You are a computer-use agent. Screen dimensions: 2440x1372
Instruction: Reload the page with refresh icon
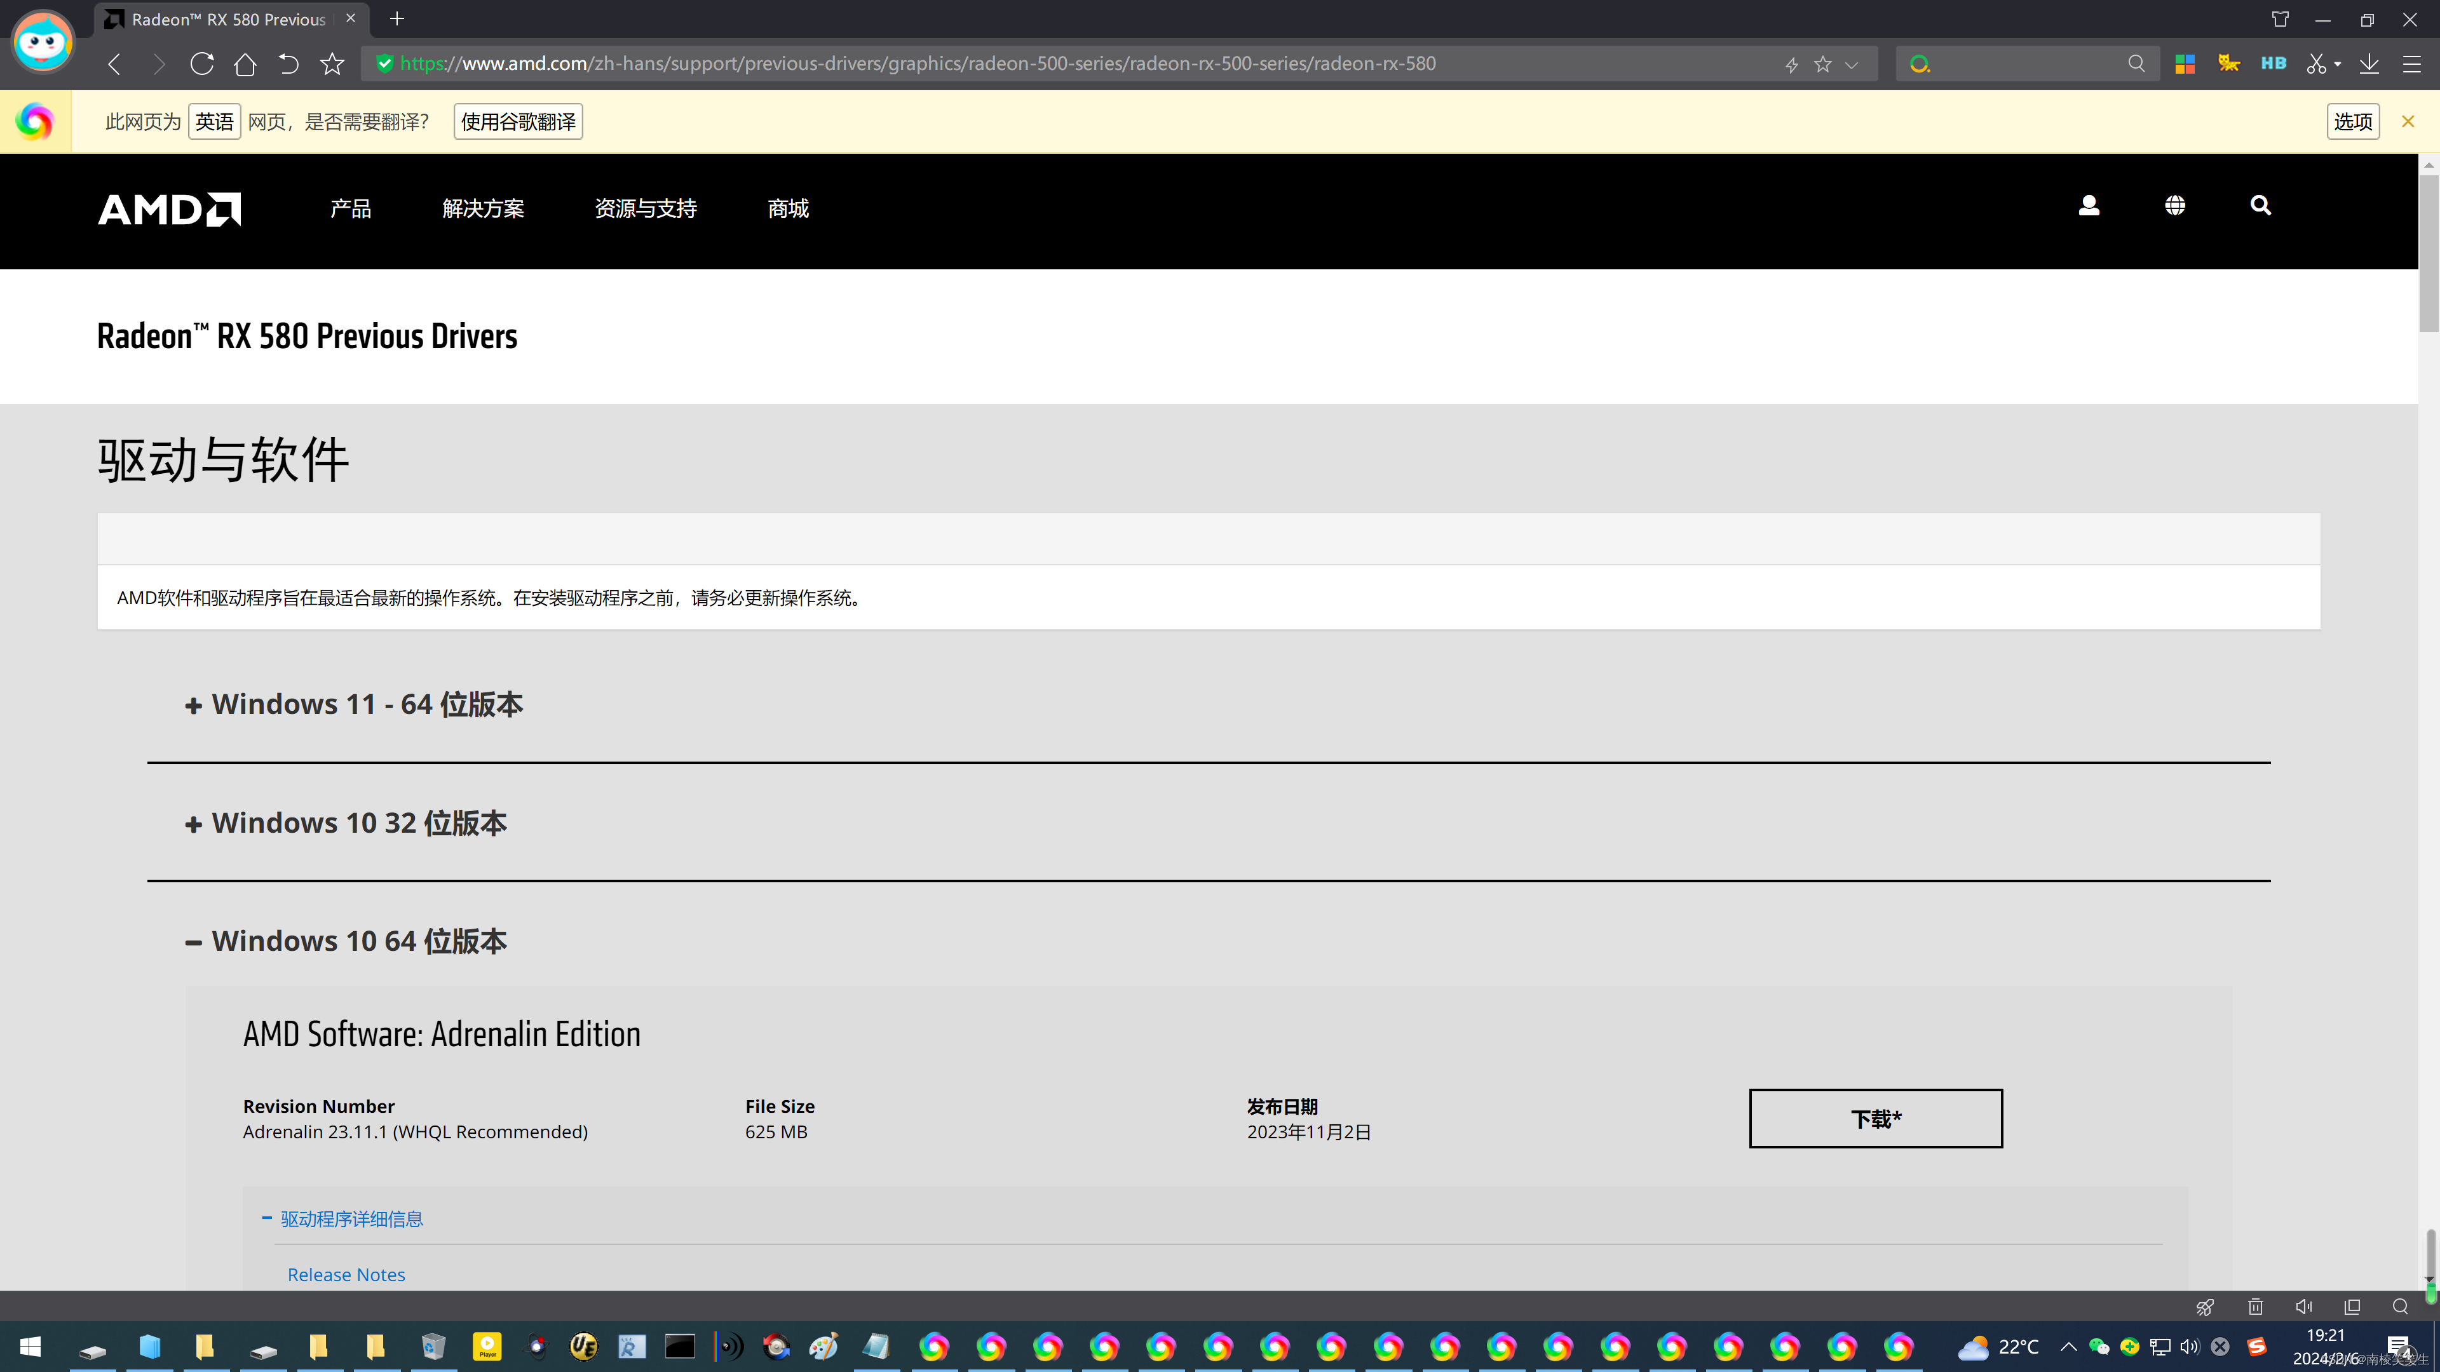pos(202,64)
